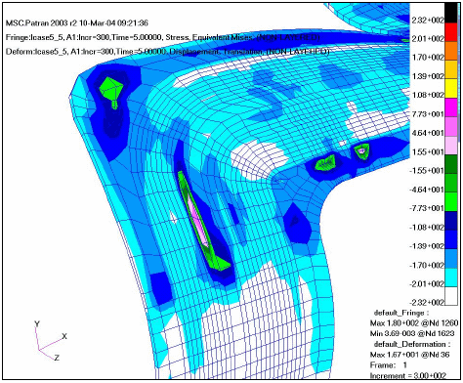Image resolution: width=463 pixels, height=383 pixels.
Task: Click the Y axis label
Action: (37, 324)
